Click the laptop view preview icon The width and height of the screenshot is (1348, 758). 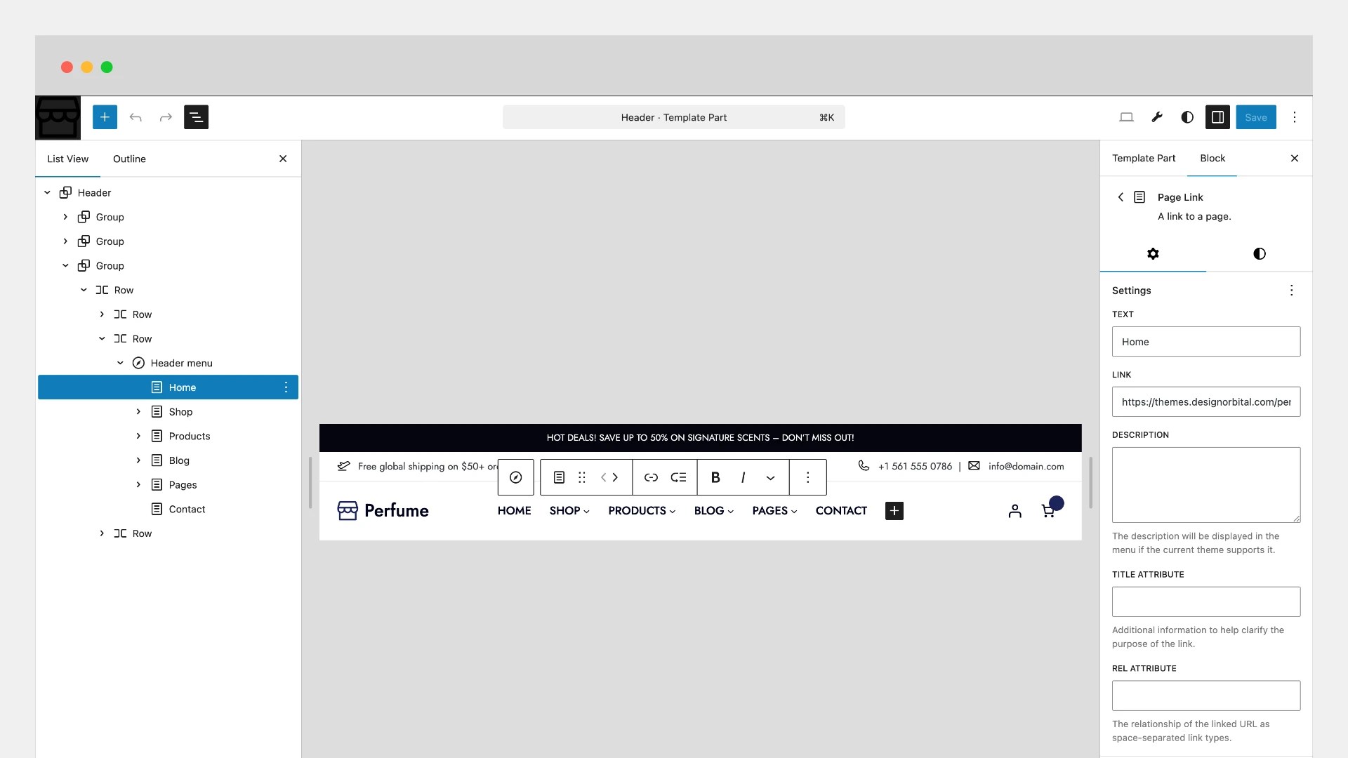tap(1126, 117)
